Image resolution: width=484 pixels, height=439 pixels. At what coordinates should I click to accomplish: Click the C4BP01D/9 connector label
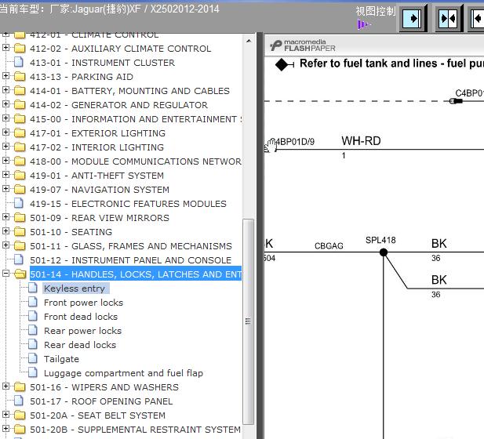(x=293, y=142)
